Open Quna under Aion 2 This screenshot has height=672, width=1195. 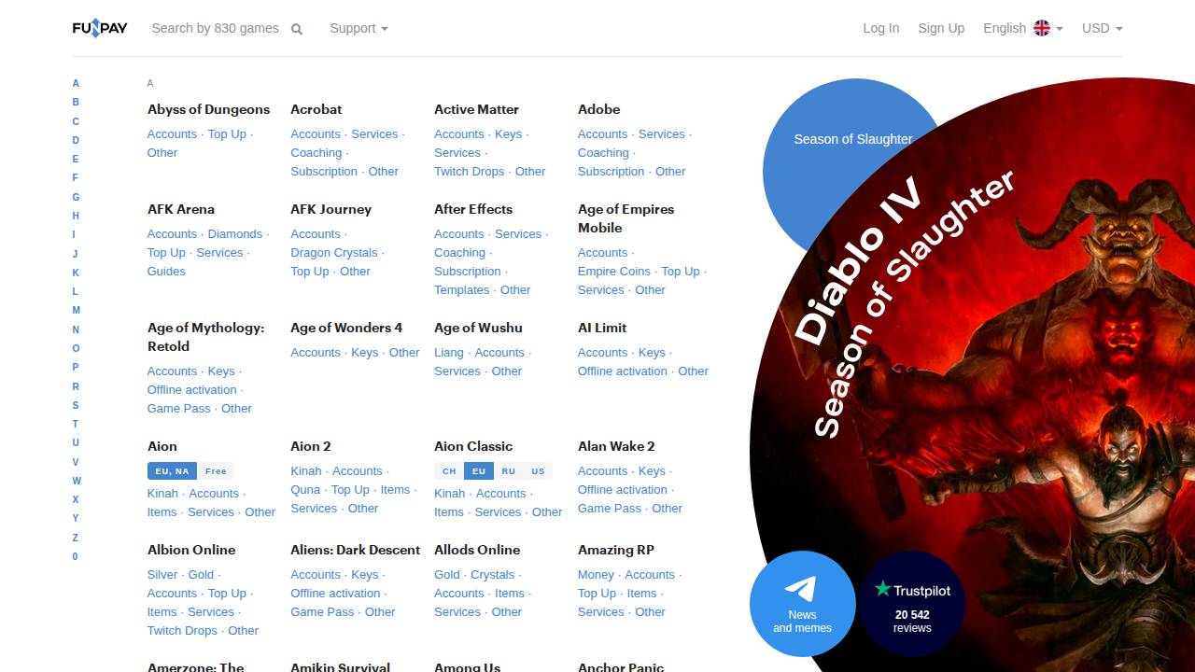pyautogui.click(x=305, y=490)
